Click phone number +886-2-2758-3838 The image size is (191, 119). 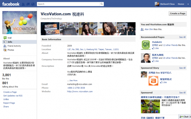[x=76, y=88]
